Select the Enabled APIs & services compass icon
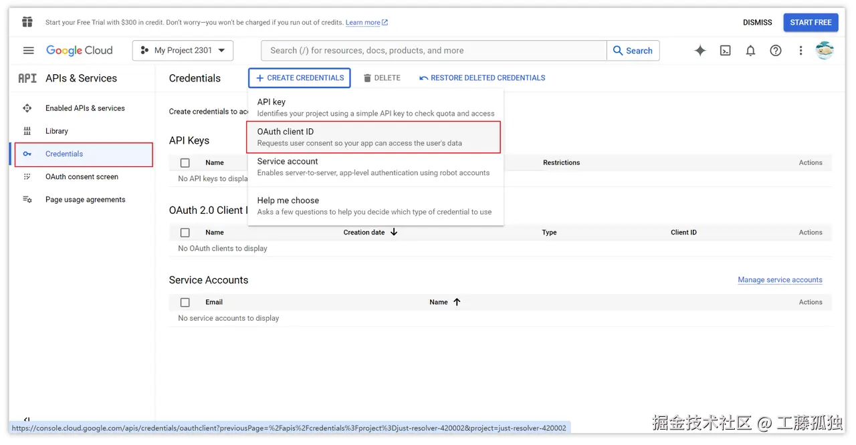Viewport: 856px width, 445px height. (27, 108)
